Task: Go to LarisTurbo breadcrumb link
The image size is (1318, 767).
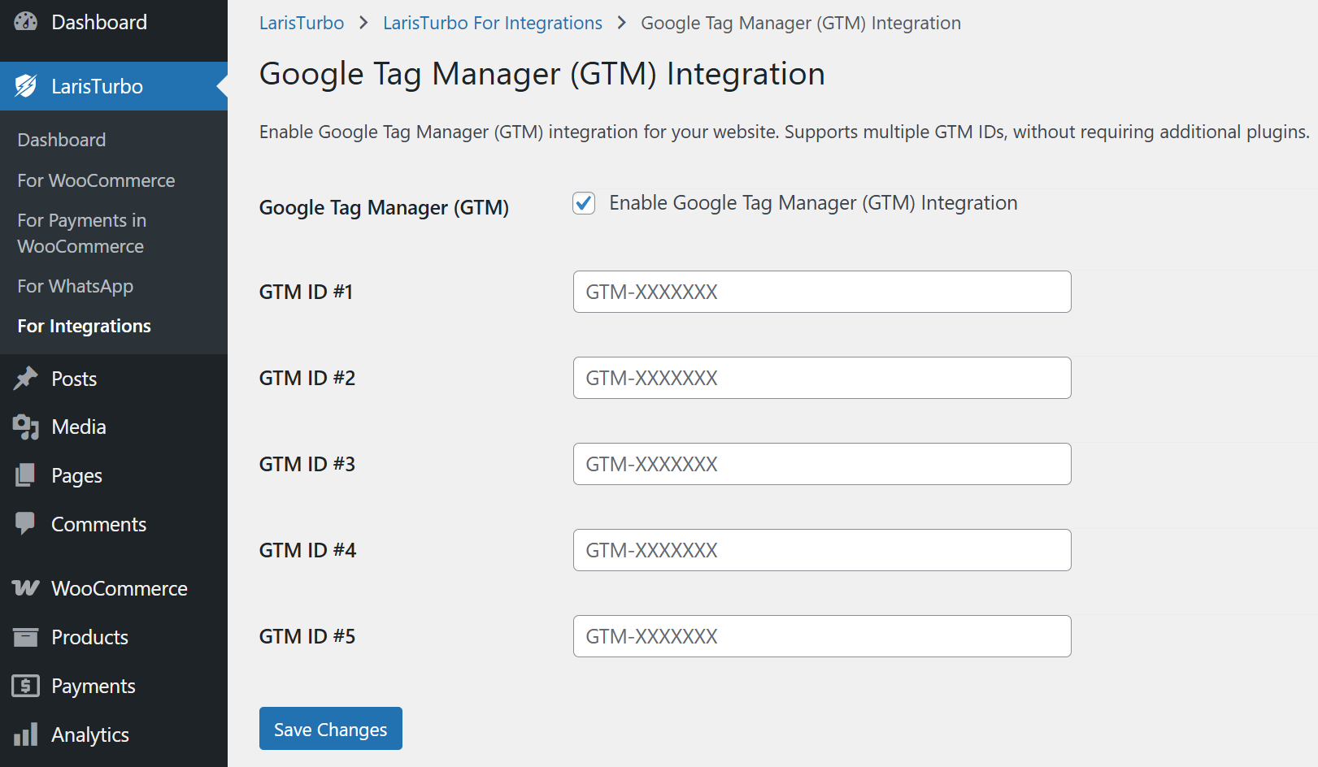Action: pyautogui.click(x=302, y=23)
